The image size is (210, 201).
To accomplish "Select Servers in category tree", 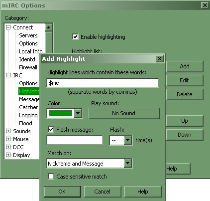I will [28, 35].
